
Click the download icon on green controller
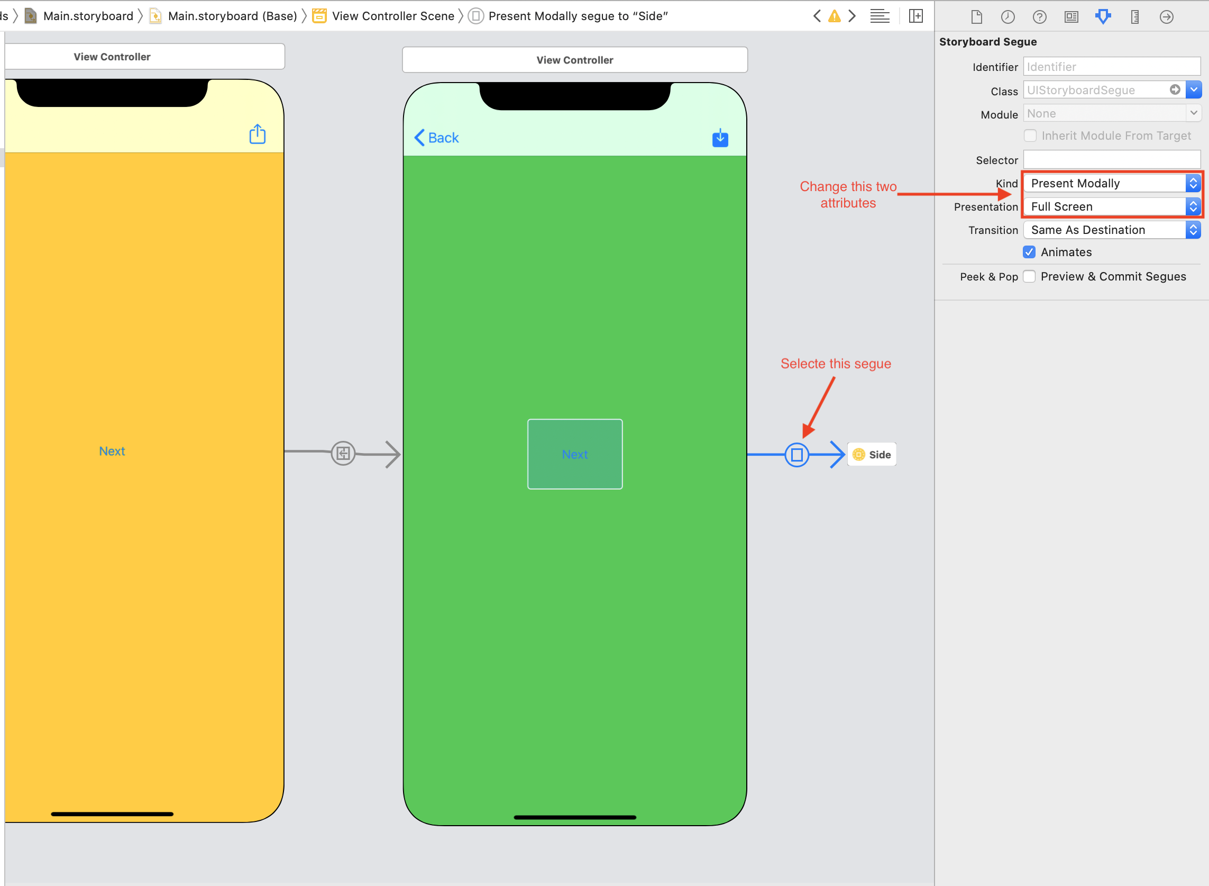click(721, 138)
